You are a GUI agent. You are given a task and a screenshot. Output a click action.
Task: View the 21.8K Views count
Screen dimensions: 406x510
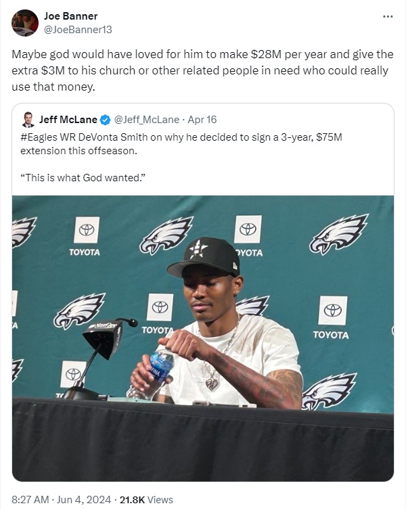click(x=146, y=500)
